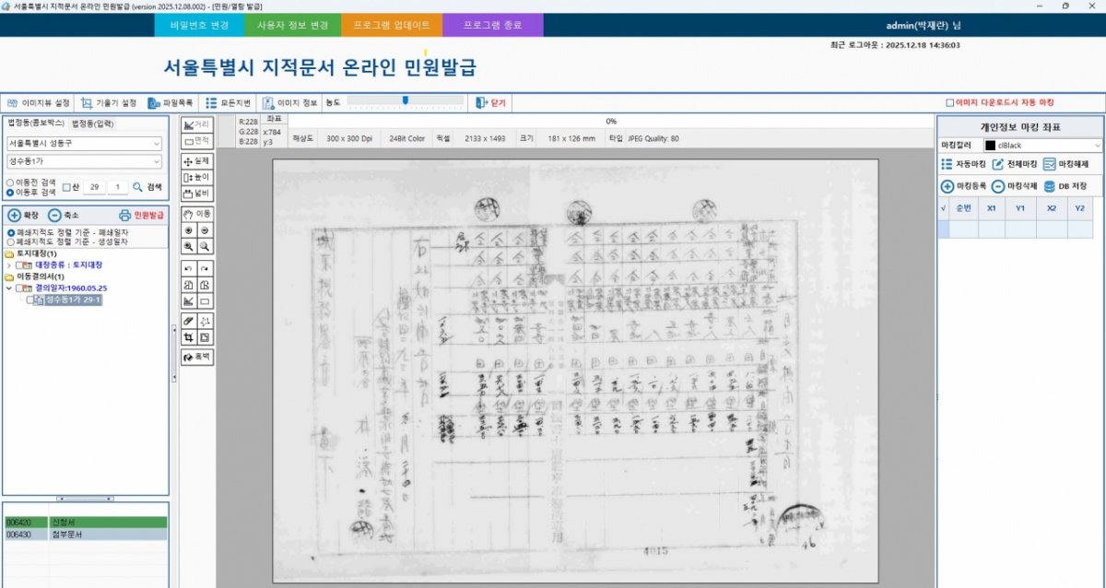Click the 검색 magnifier search button

pos(138,187)
